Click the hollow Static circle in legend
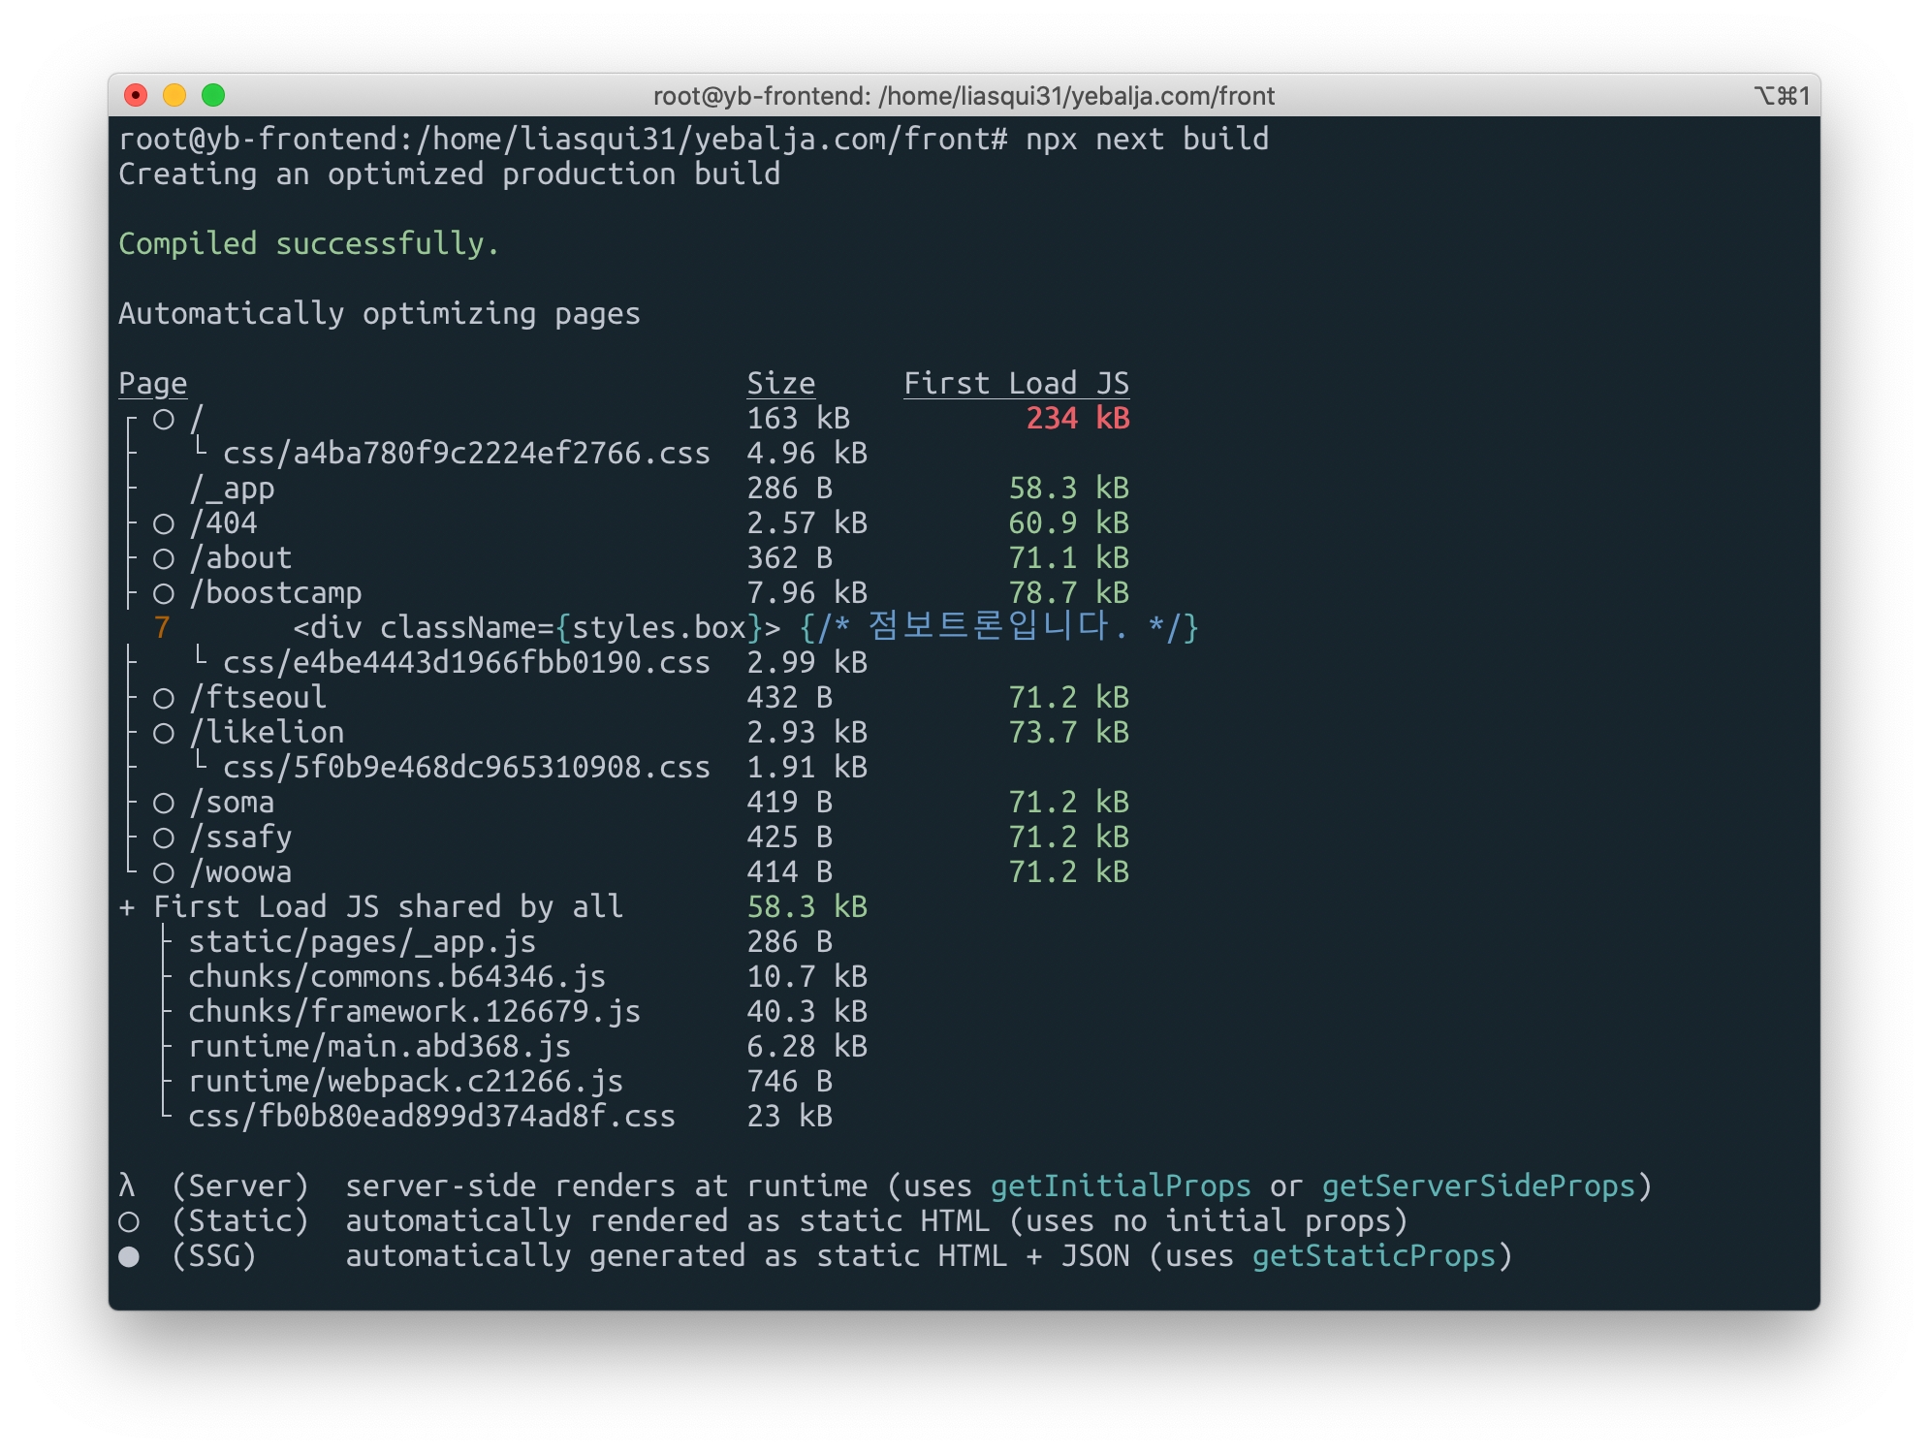 click(x=129, y=1222)
